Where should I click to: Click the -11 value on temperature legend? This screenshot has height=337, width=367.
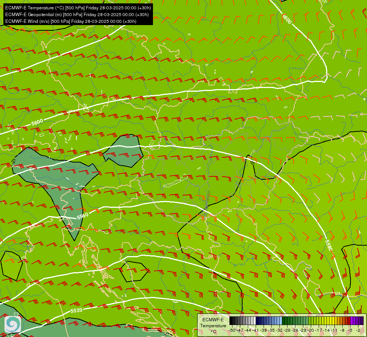[x=334, y=330]
